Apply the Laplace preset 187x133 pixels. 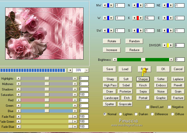[x=178, y=79]
